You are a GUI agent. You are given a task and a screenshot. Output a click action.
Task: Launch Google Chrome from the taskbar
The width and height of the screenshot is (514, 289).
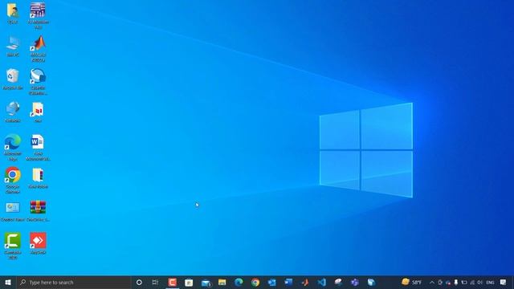255,282
